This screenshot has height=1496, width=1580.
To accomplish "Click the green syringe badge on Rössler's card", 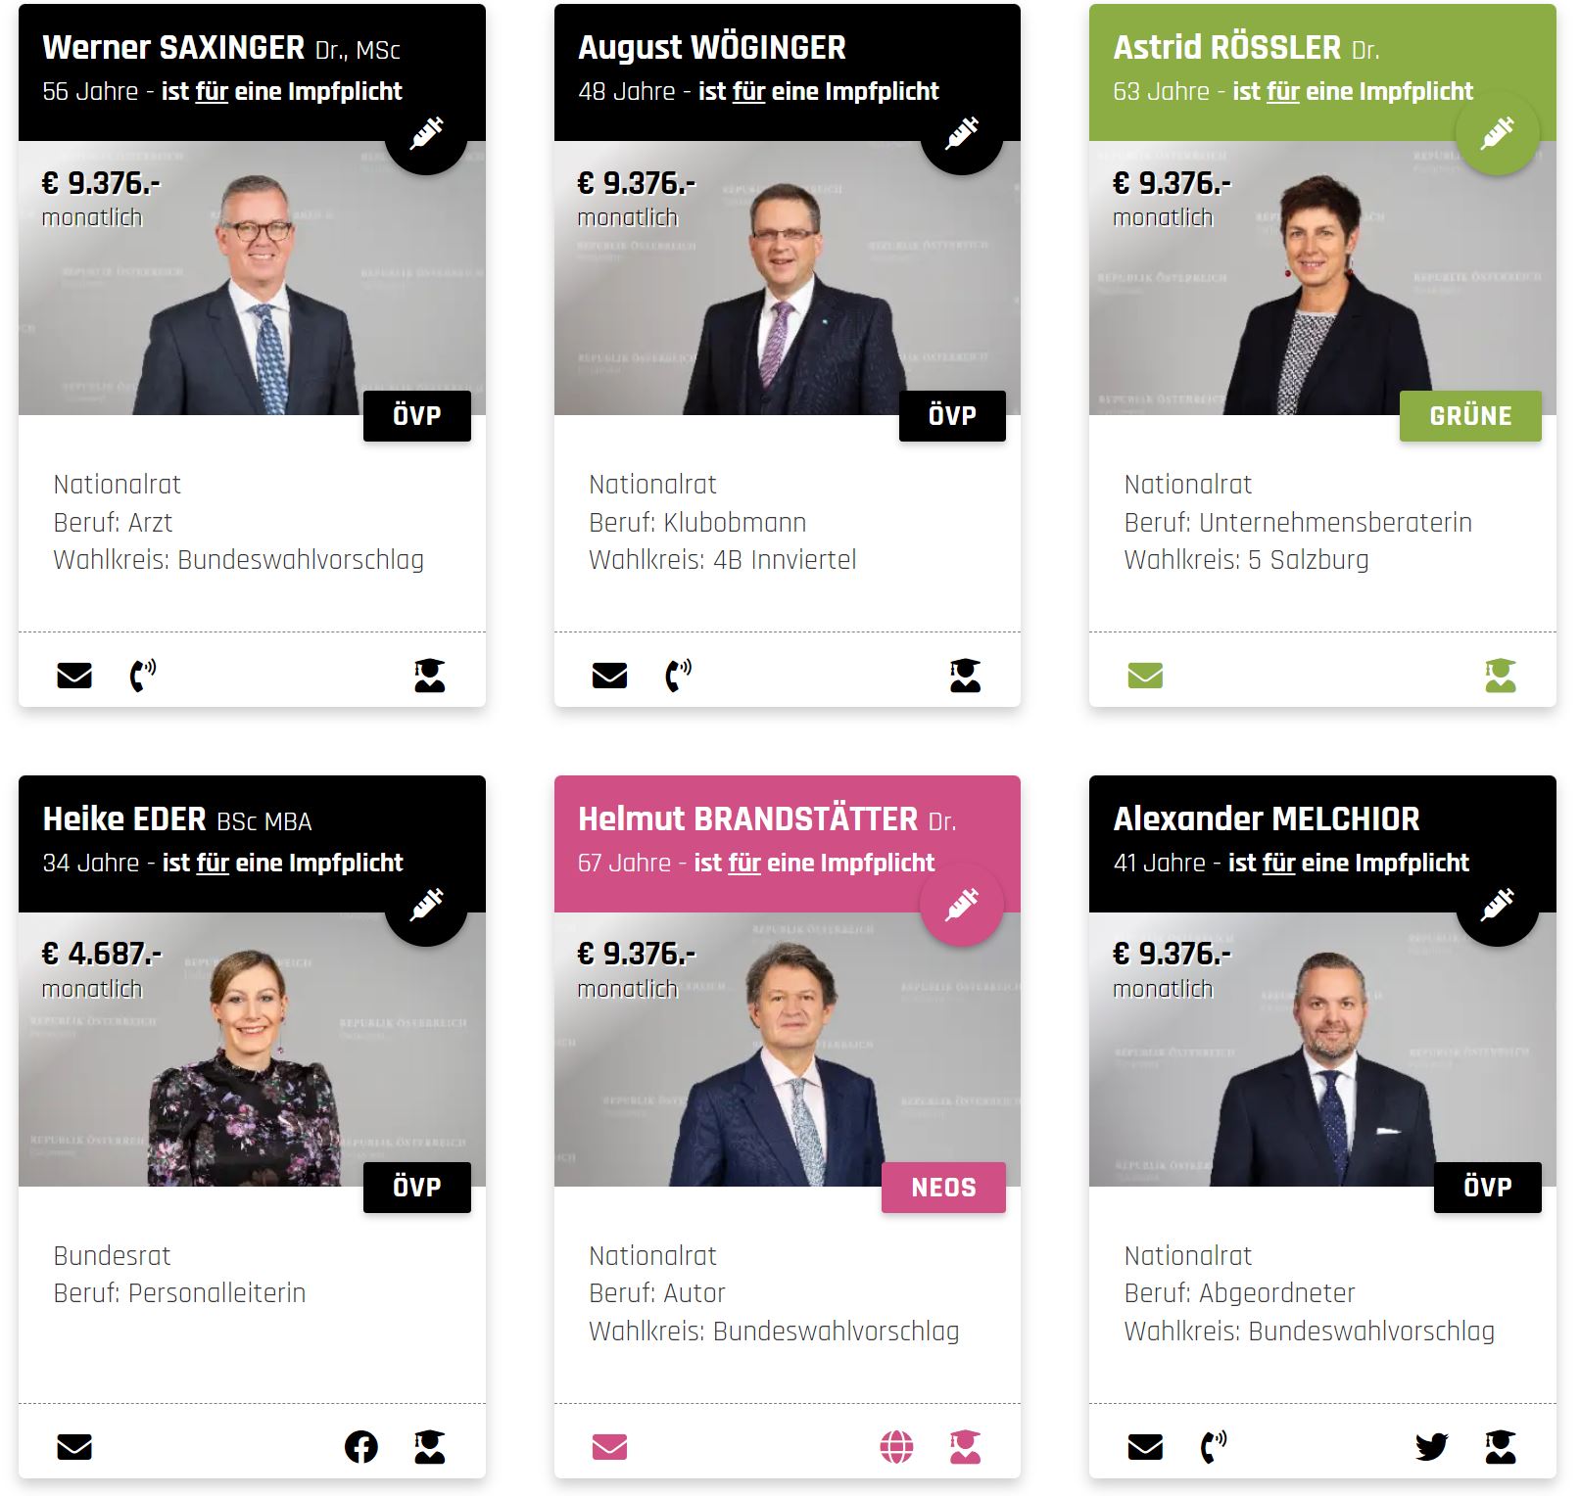I will (x=1497, y=133).
